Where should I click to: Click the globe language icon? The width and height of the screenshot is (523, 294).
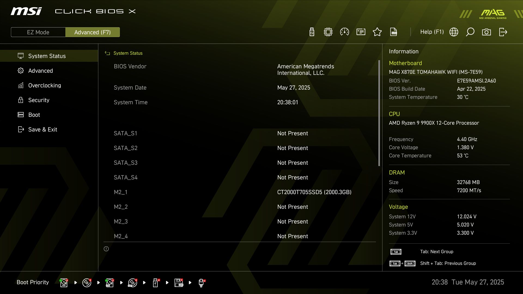(x=454, y=32)
